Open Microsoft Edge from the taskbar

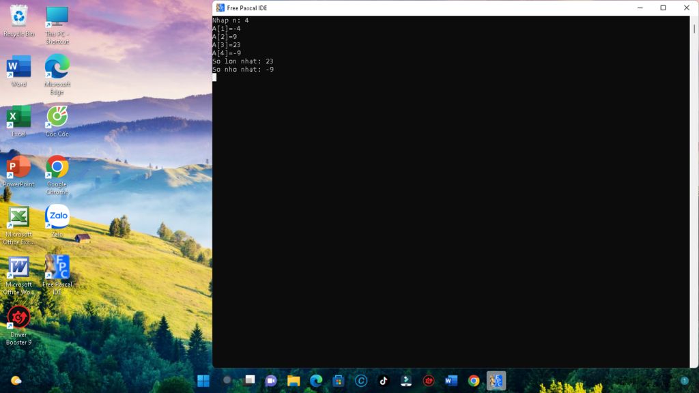(x=316, y=381)
